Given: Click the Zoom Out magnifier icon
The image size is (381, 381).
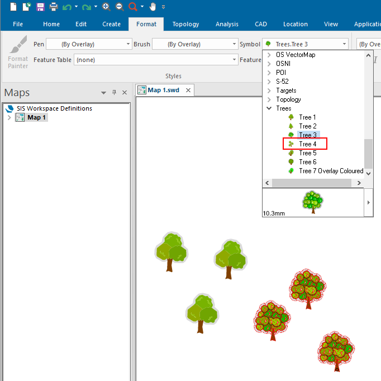Looking at the screenshot, I should pyautogui.click(x=120, y=7).
